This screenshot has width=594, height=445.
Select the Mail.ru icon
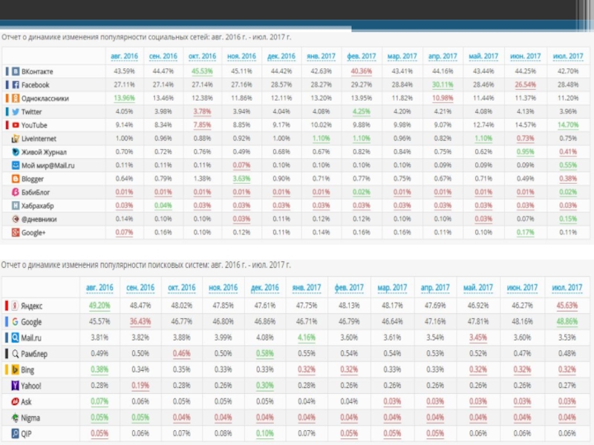[14, 337]
